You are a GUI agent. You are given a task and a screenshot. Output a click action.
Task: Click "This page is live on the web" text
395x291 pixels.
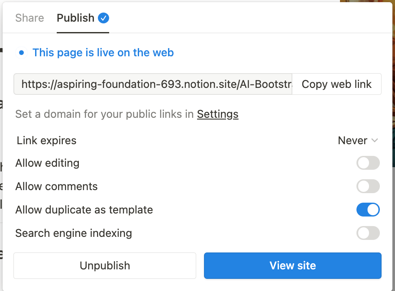[103, 53]
